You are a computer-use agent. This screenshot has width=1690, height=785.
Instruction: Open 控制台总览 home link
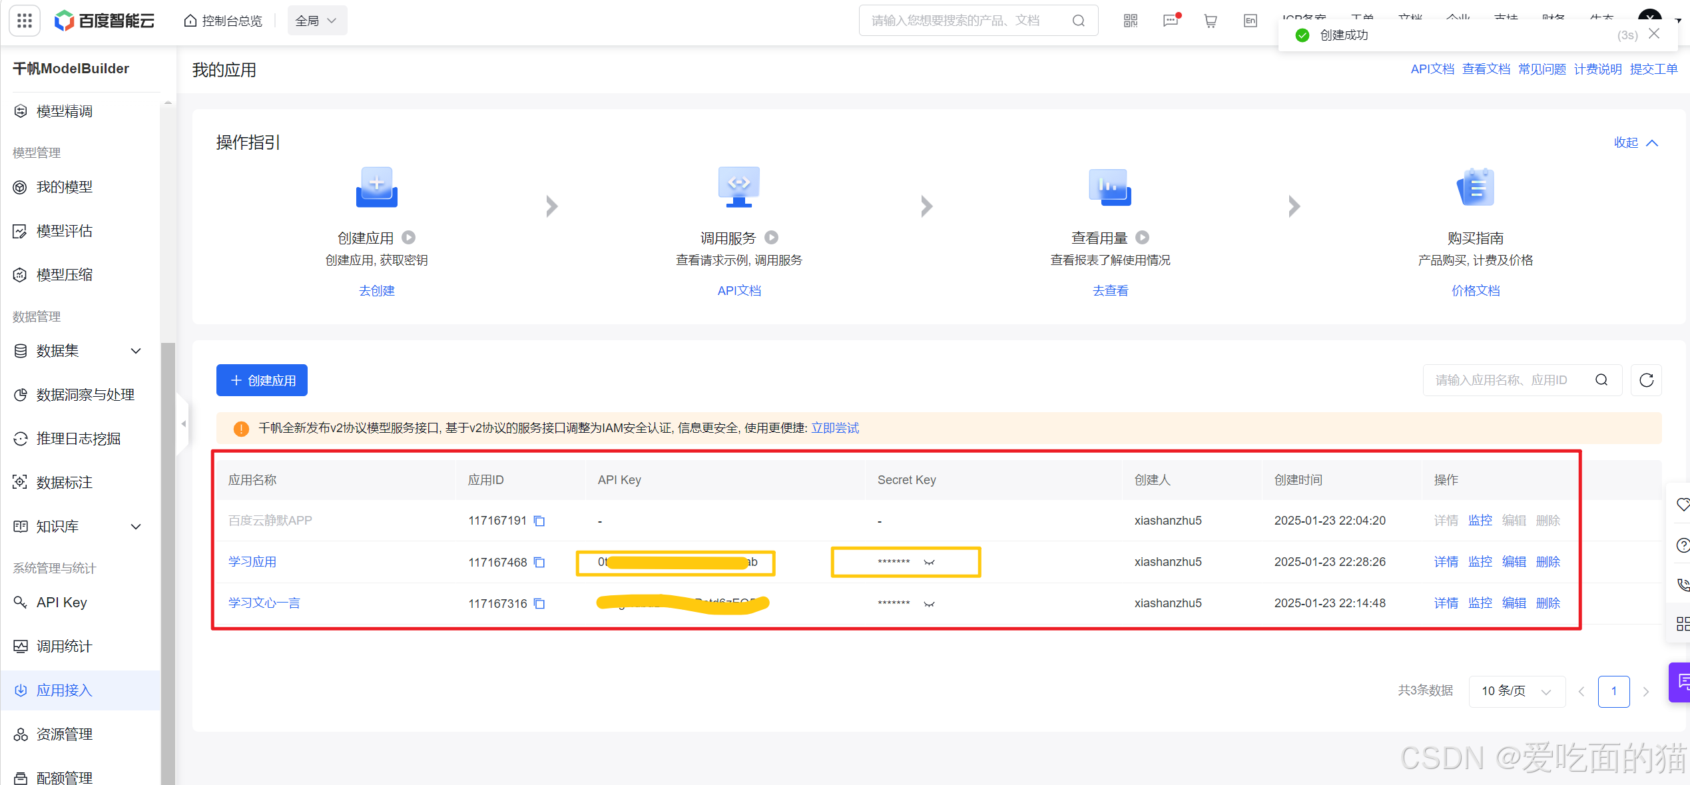click(x=223, y=21)
